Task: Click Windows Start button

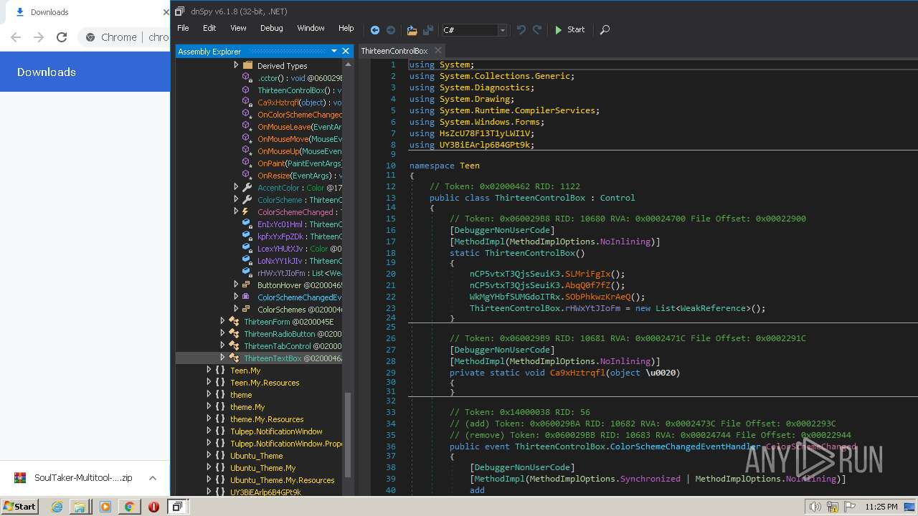Action: [x=19, y=506]
